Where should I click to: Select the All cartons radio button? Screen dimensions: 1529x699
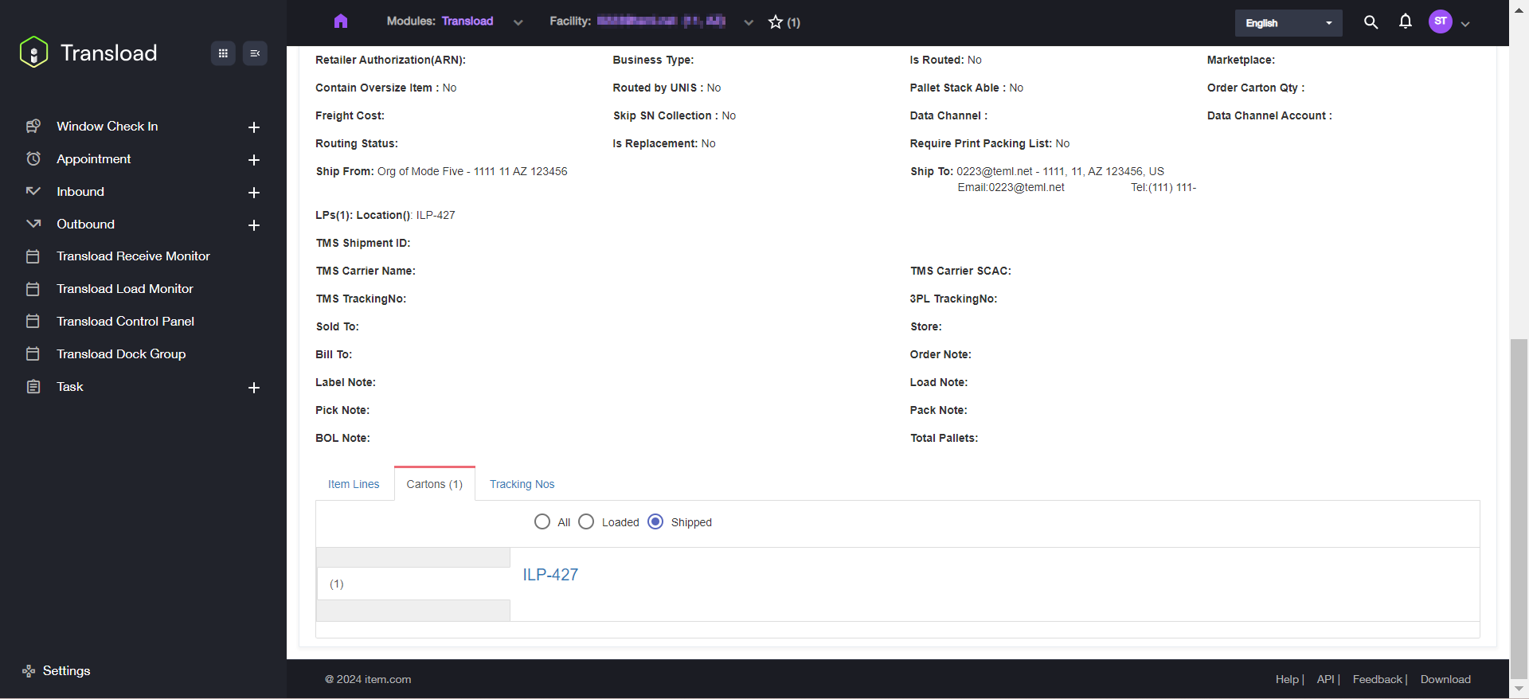point(542,521)
